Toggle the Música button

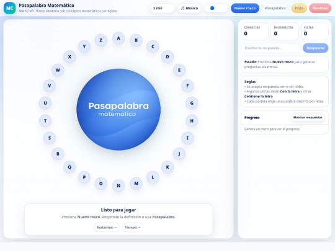click(189, 8)
